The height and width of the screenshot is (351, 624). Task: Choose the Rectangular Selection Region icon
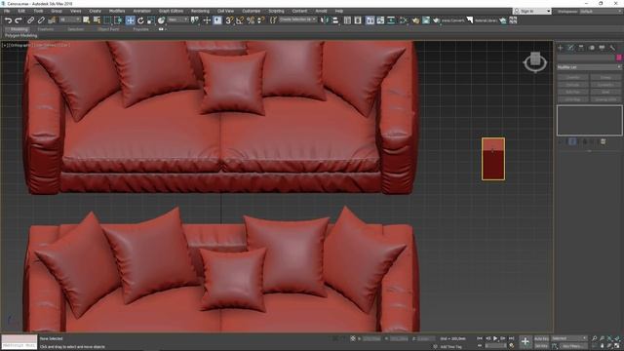point(107,19)
